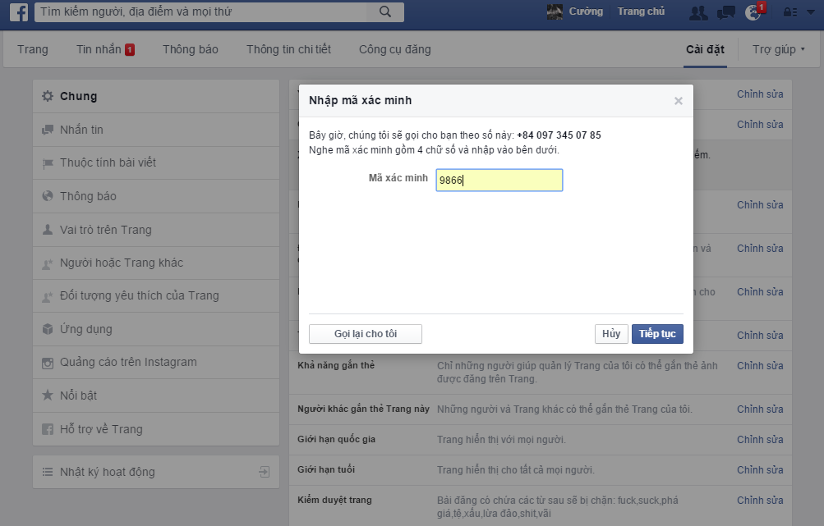Click the Hủy button
824x526 pixels.
[x=610, y=334]
